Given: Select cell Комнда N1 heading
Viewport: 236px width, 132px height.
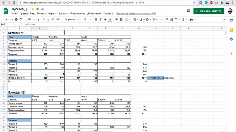Looking at the screenshot, I should click(20, 33).
